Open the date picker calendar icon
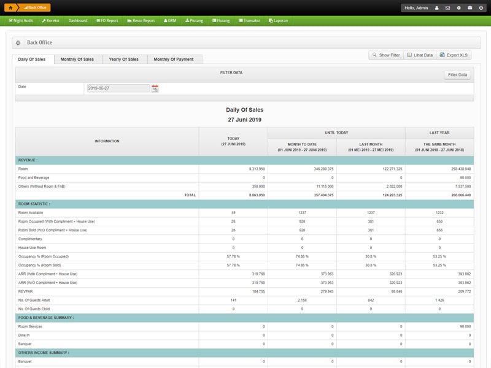The height and width of the screenshot is (368, 491). pyautogui.click(x=155, y=88)
